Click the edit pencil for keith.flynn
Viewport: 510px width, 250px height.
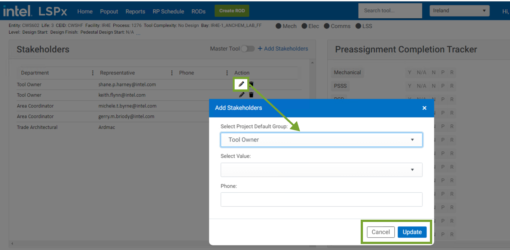pyautogui.click(x=242, y=95)
